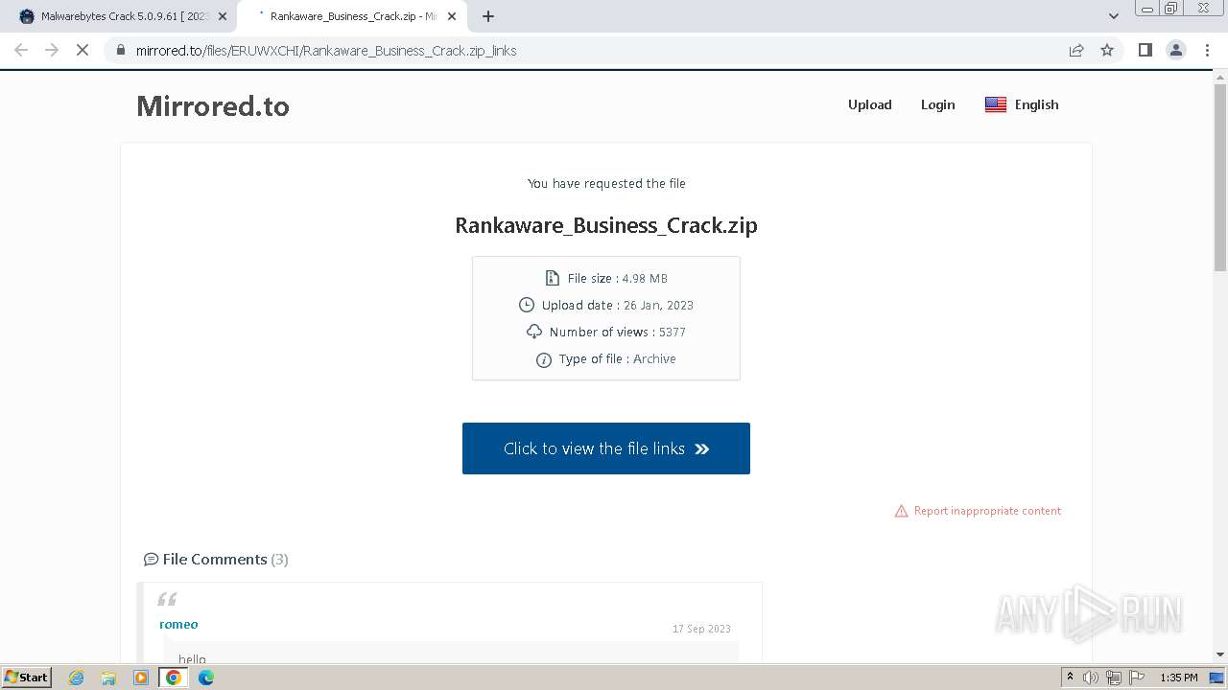Click the 17 Sep 2023 comment date
Viewport: 1228px width, 690px height.
click(701, 629)
